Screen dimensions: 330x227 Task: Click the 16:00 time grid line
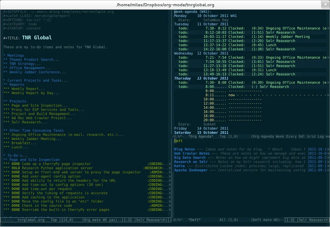[x=233, y=112]
